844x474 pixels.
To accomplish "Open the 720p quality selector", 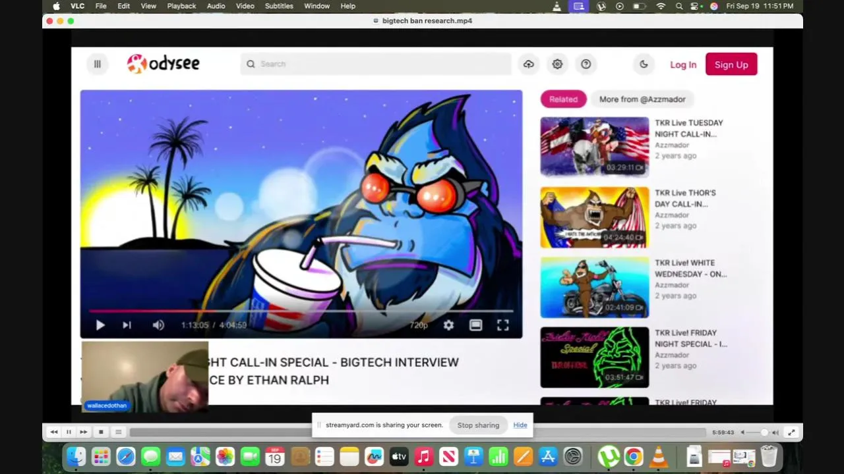I will (x=419, y=325).
